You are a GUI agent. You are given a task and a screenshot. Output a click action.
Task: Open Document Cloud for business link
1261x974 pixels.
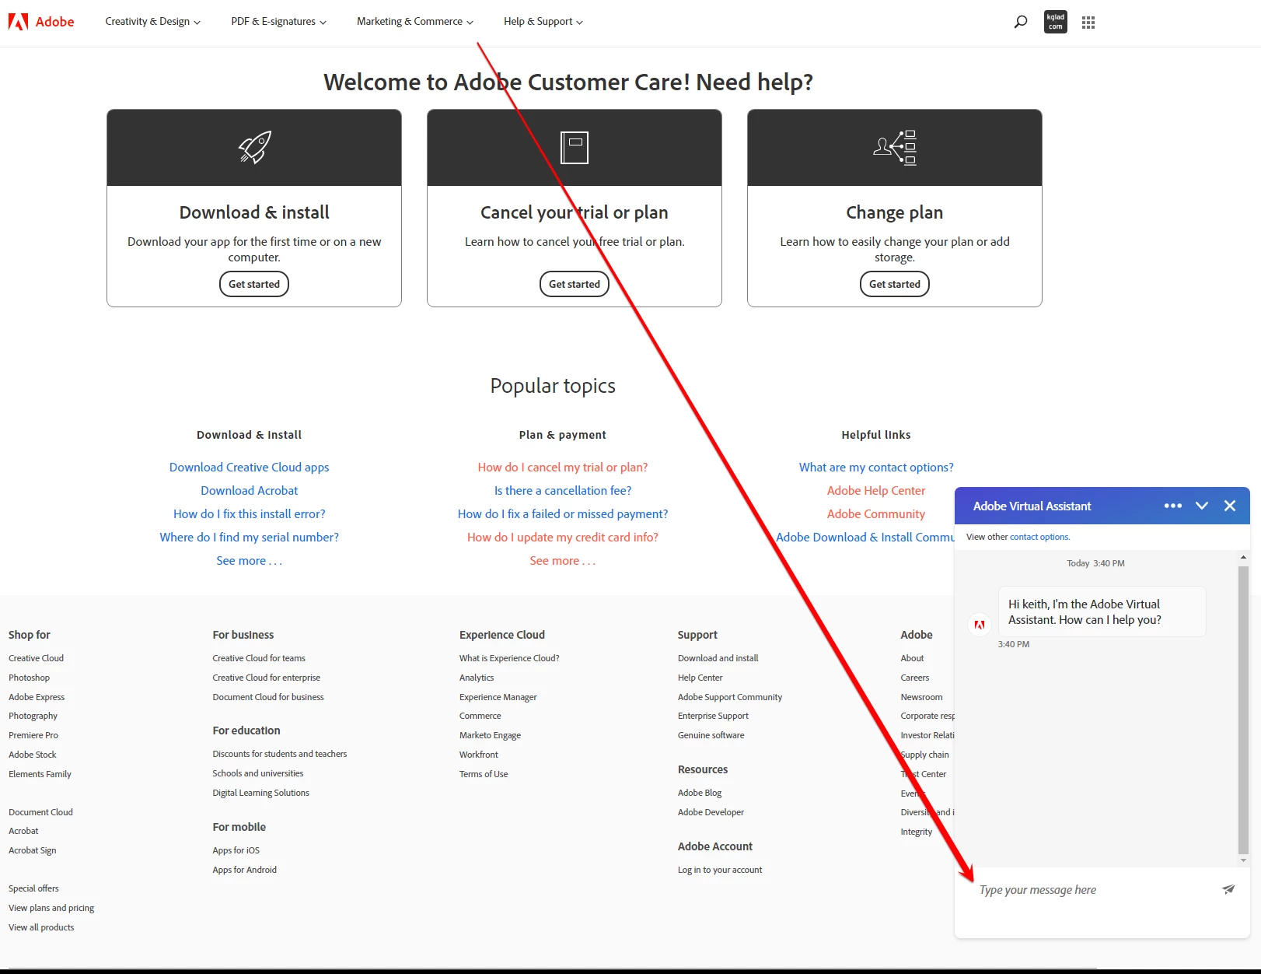(x=268, y=697)
